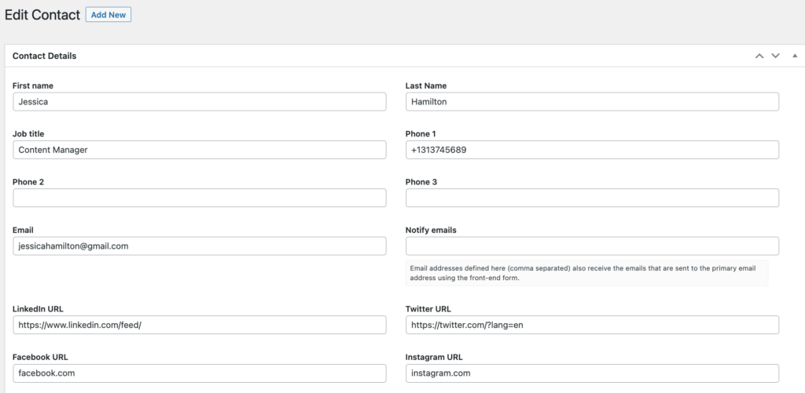805x393 pixels.
Task: Click the Edit Contact page title
Action: [x=42, y=15]
